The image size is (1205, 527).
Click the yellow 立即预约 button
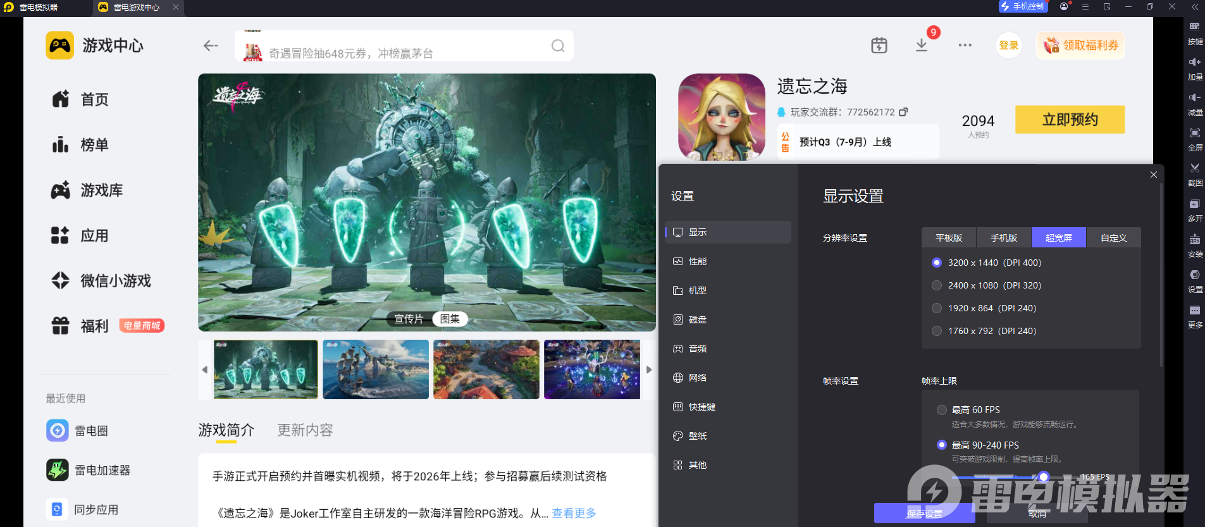1070,120
